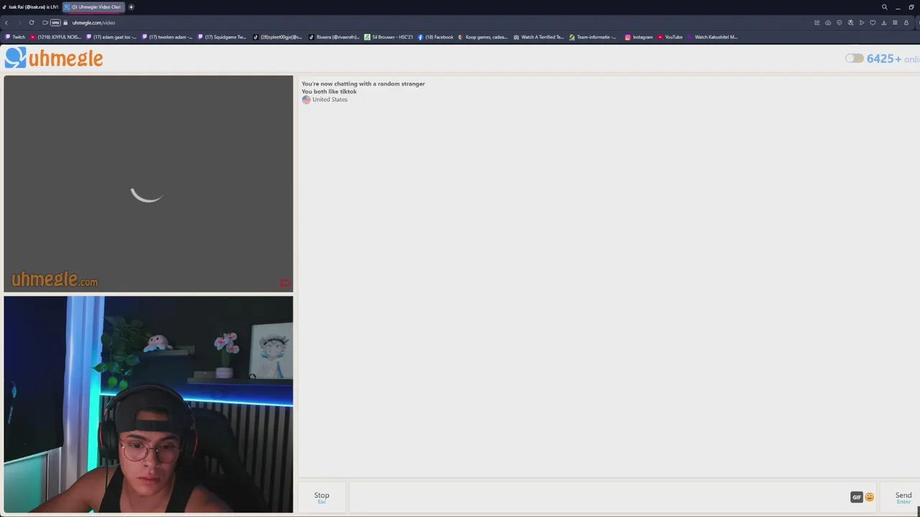Screen dimensions: 920x517
Task: Click the heart bookmark toolbar icon
Action: 873,23
